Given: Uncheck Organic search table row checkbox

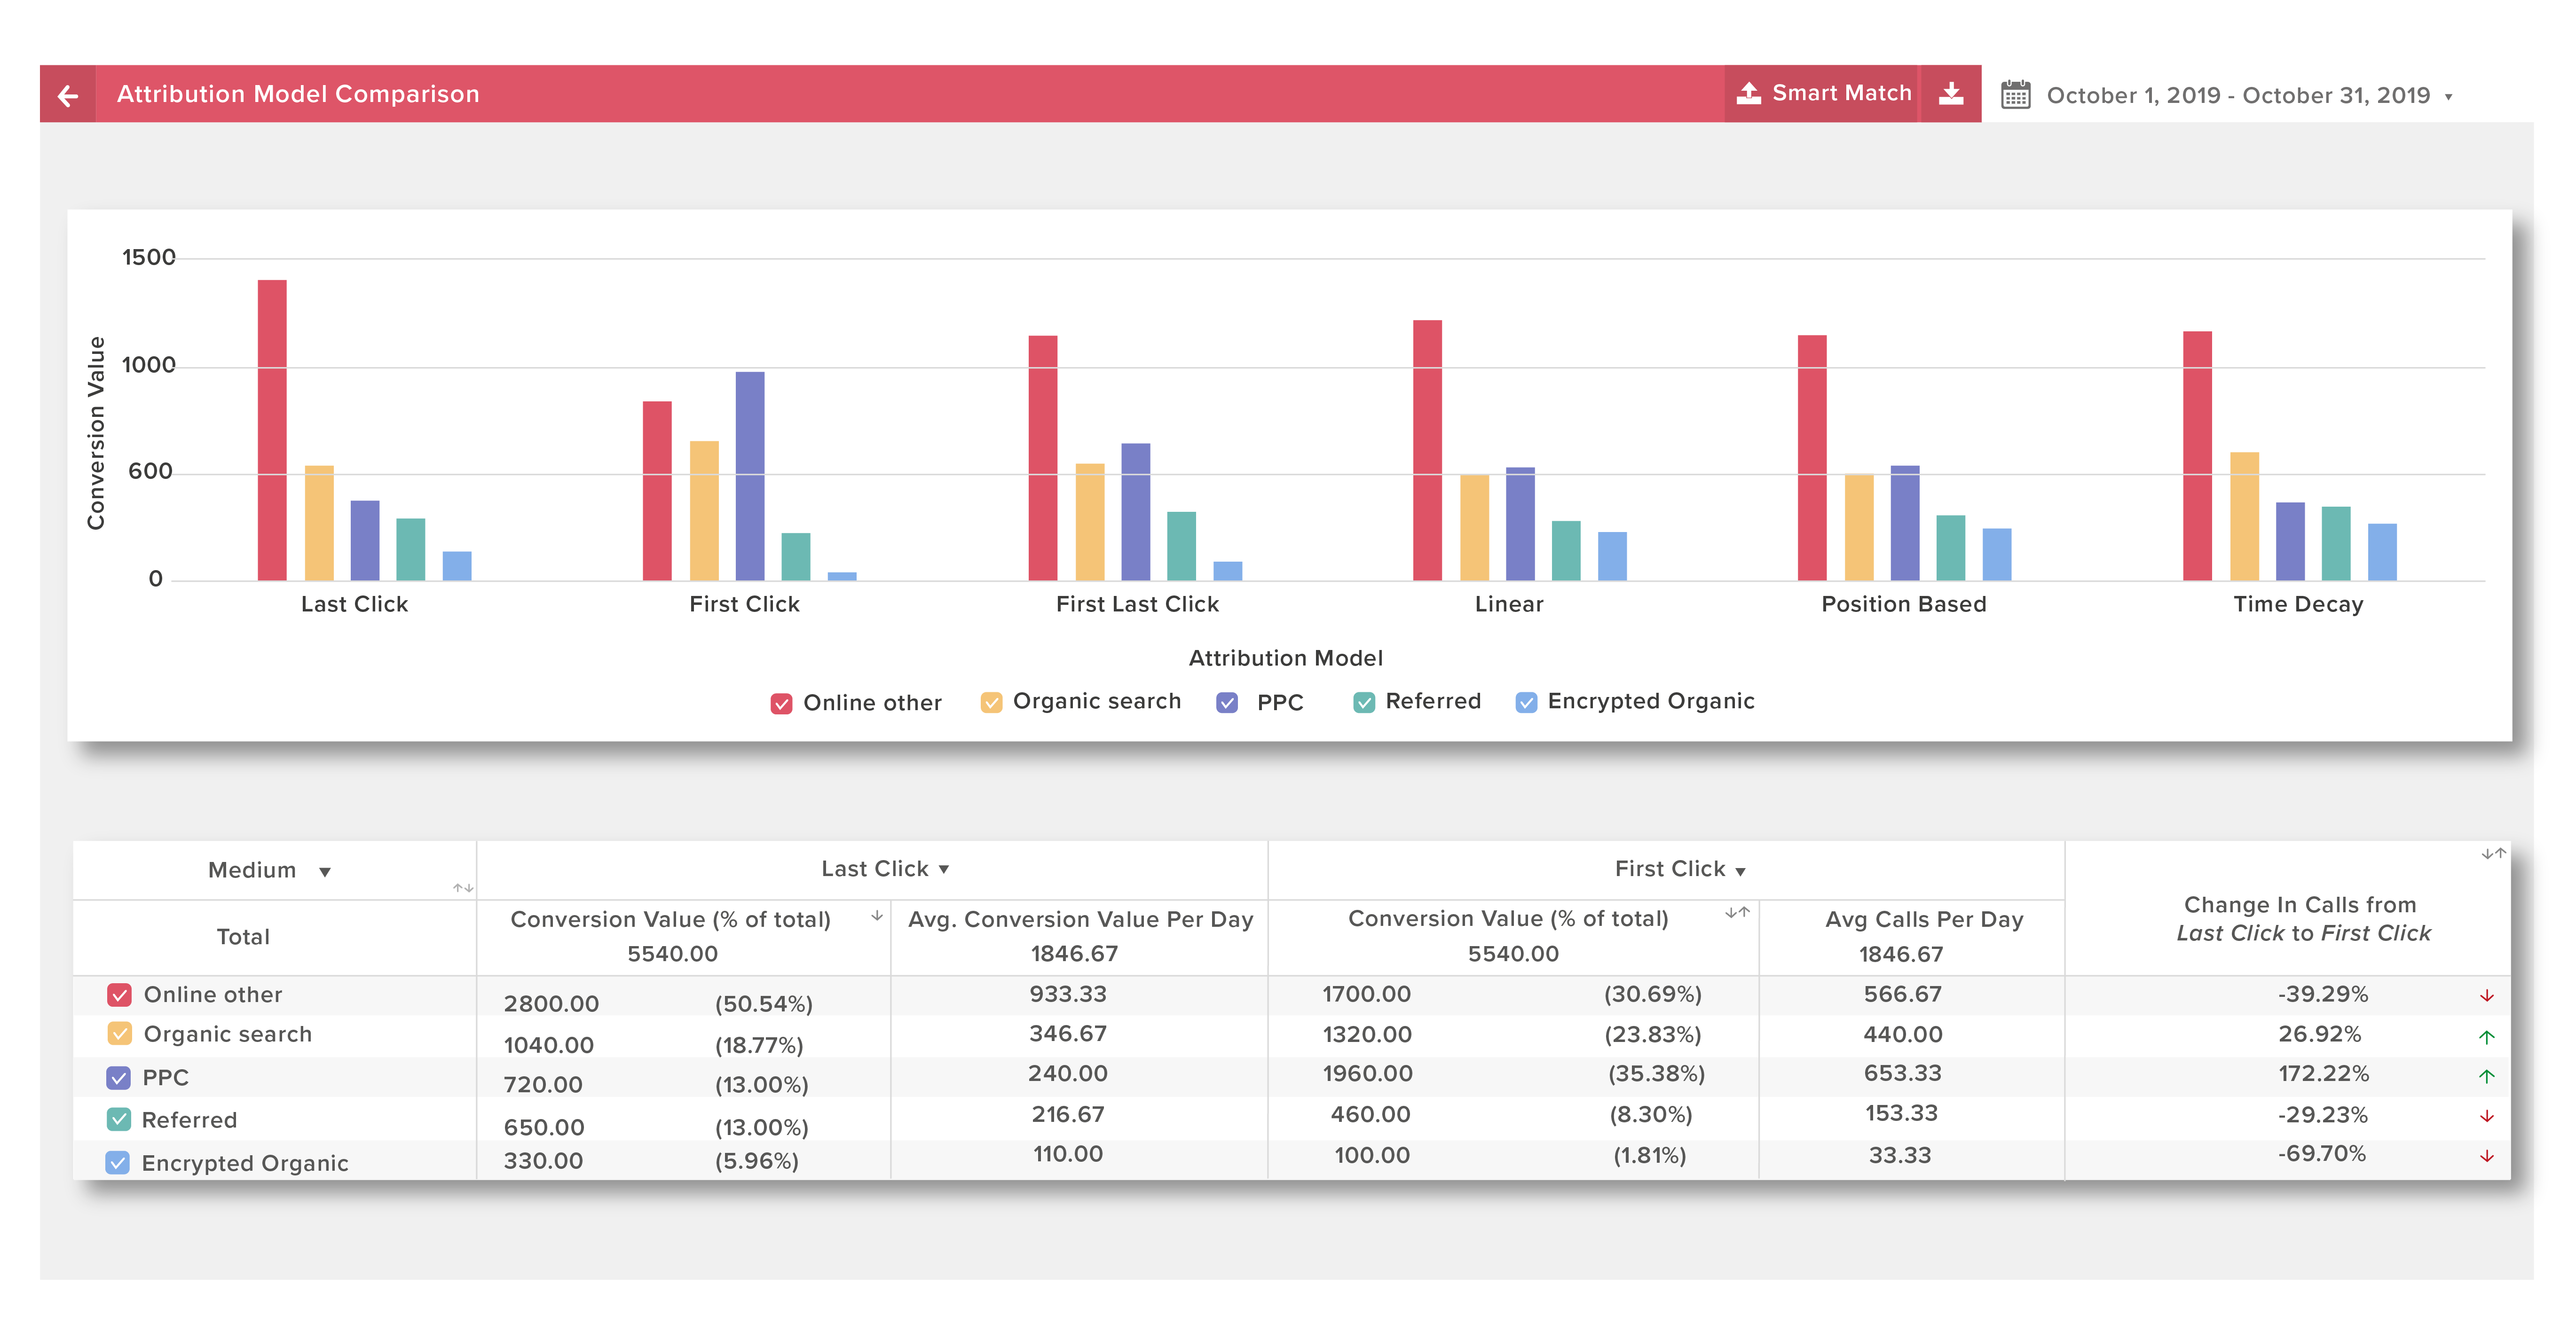Looking at the screenshot, I should pos(119,1033).
